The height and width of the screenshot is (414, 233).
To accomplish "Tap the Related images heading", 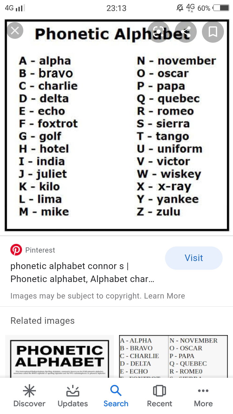I will point(42,321).
